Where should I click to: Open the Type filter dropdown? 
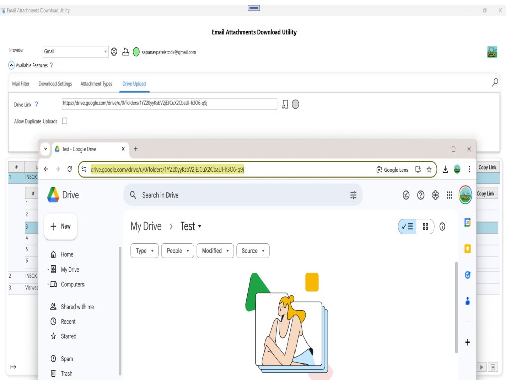pyautogui.click(x=145, y=251)
